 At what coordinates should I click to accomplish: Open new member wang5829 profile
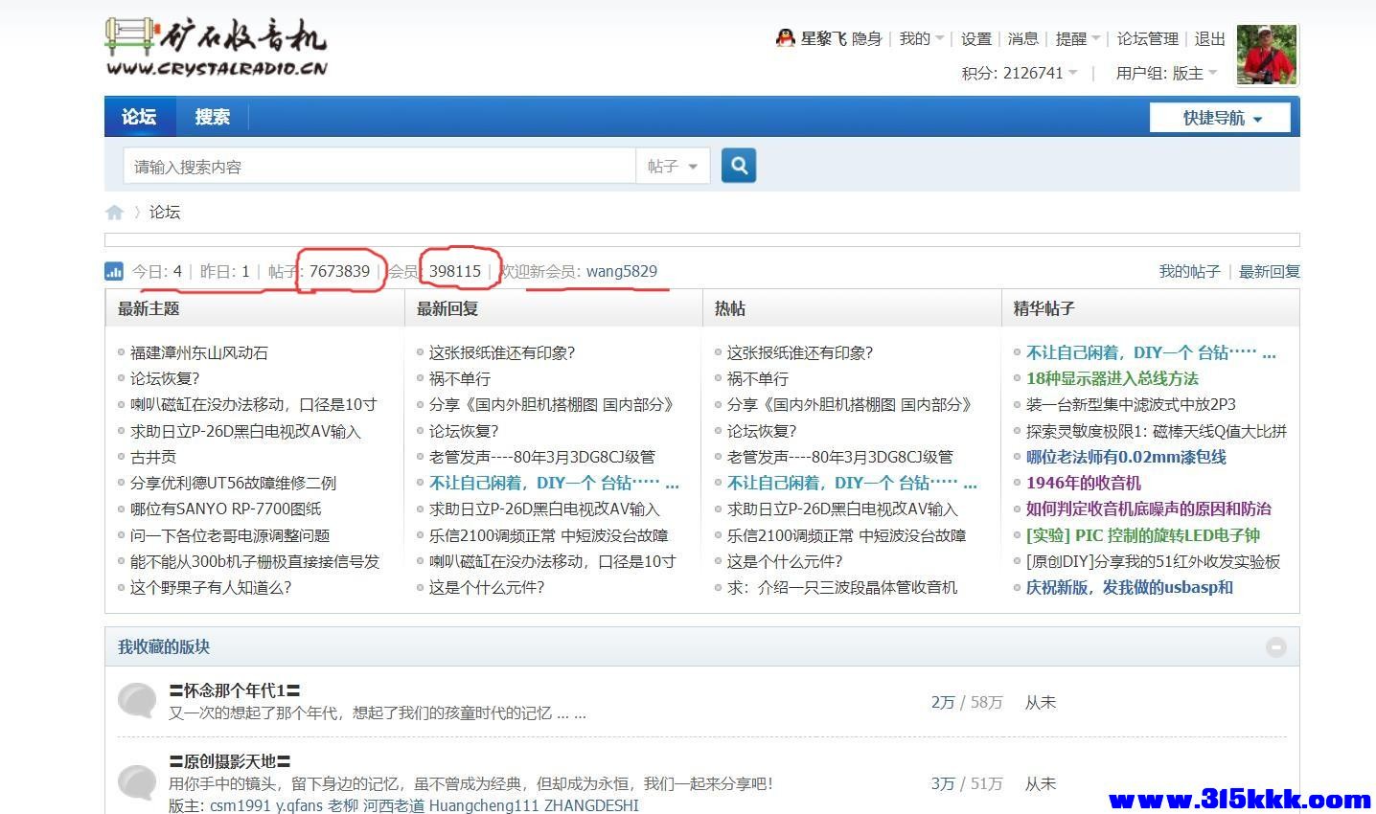point(621,271)
